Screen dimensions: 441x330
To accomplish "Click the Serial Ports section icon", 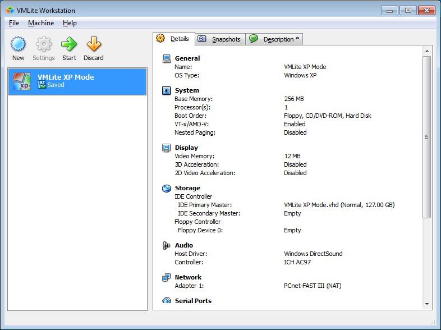I will [x=167, y=300].
